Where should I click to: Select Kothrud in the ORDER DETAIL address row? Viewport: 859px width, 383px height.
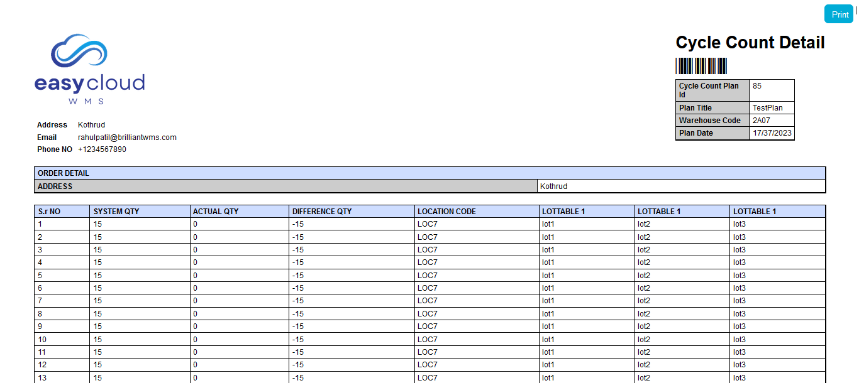pos(553,186)
